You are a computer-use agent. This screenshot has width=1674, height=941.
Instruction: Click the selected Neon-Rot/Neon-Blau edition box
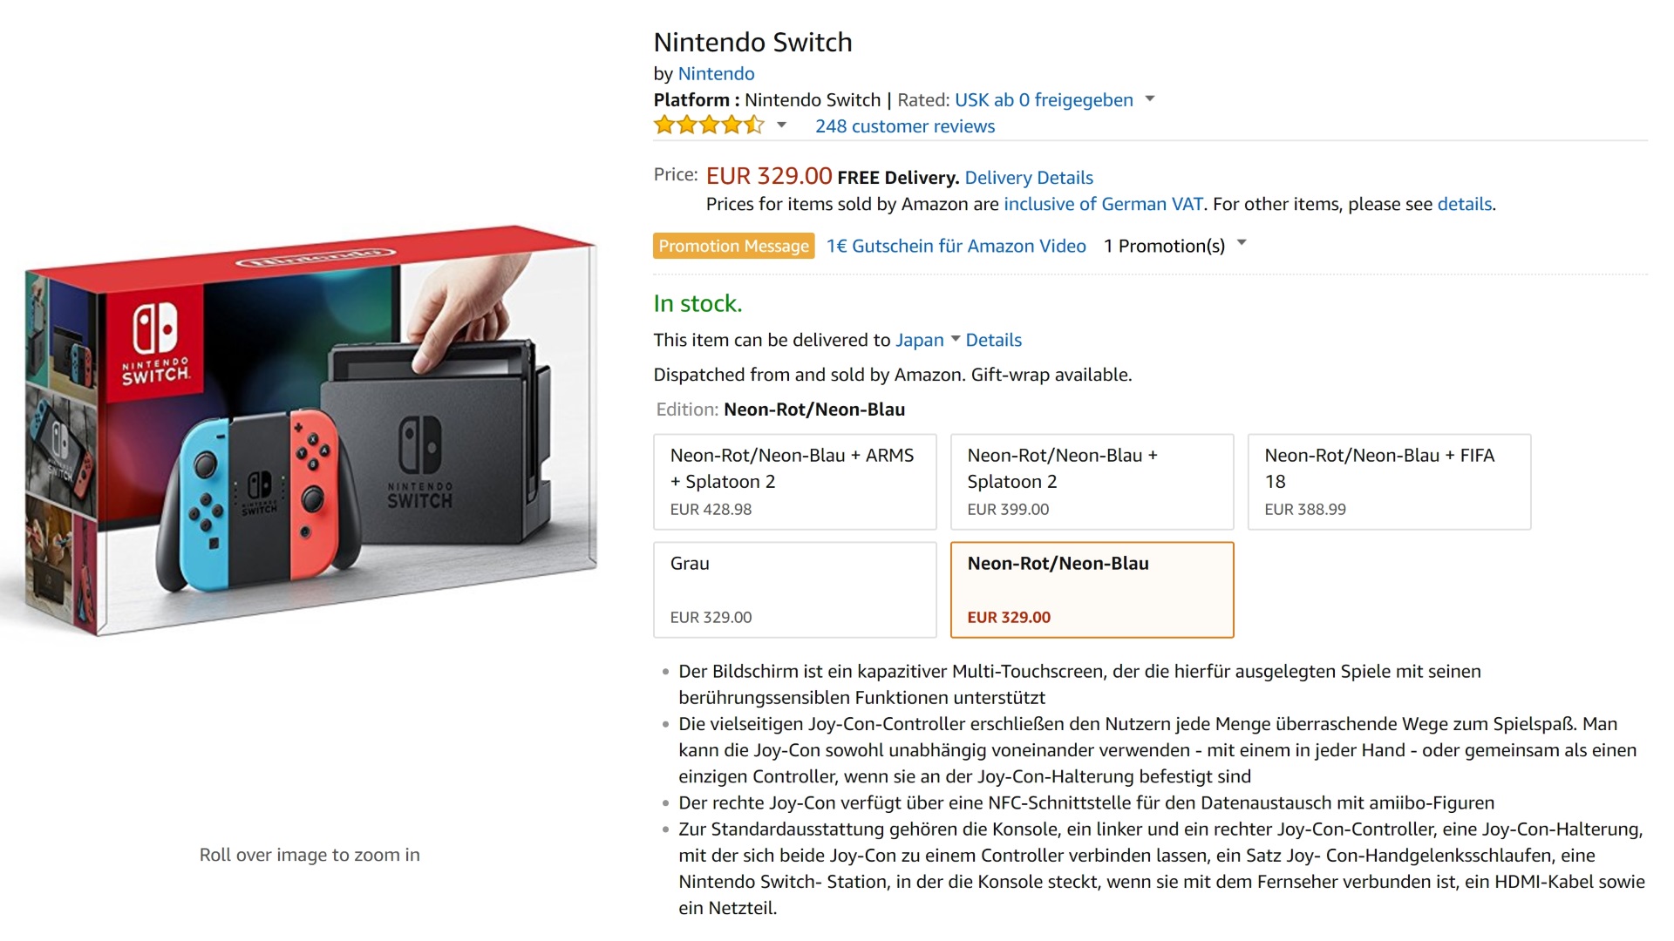(1091, 590)
